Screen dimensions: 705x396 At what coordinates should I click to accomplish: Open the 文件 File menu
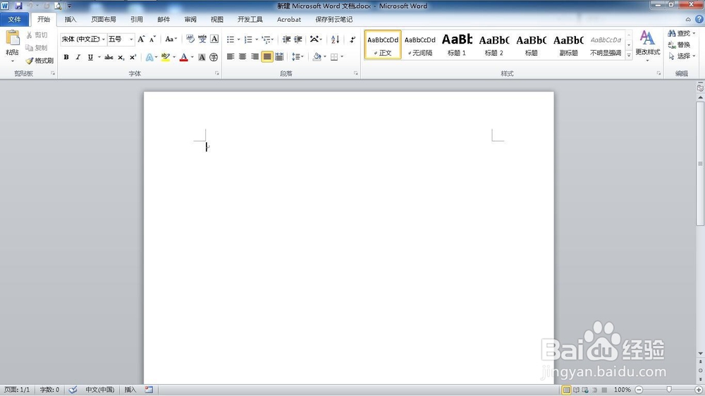pyautogui.click(x=14, y=19)
